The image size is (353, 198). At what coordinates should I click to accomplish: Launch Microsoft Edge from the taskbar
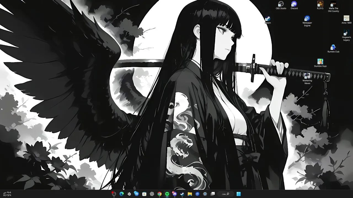point(122,194)
